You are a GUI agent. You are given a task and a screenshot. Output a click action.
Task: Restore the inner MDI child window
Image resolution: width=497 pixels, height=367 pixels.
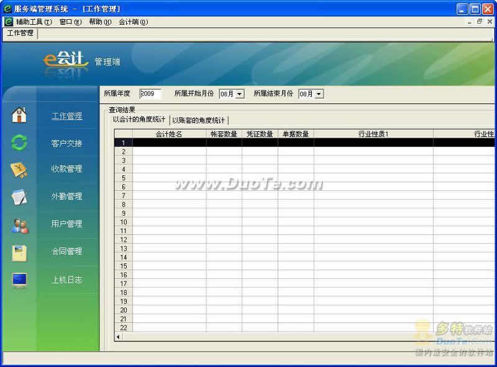tap(479, 22)
